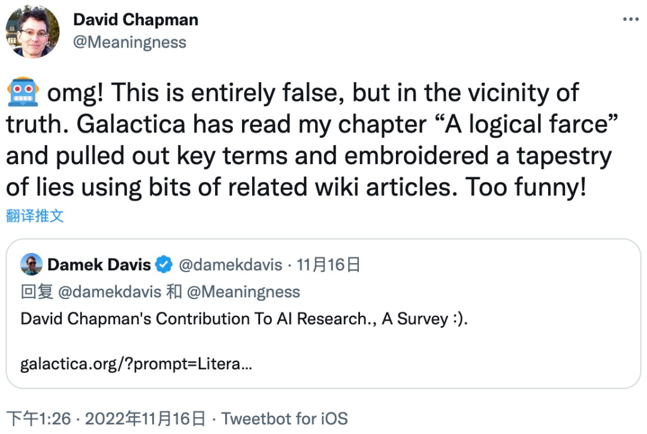647x434 pixels.
Task: Open David Chapman's profile picture
Action: click(32, 32)
